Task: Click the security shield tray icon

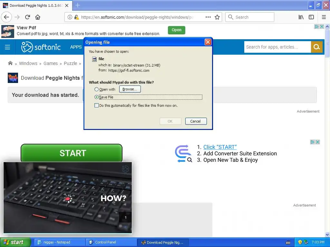Action: 300,242
